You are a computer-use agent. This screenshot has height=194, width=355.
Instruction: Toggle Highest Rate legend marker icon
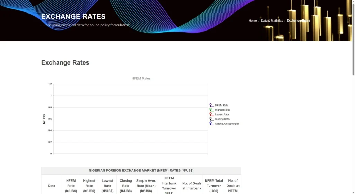tap(211, 110)
